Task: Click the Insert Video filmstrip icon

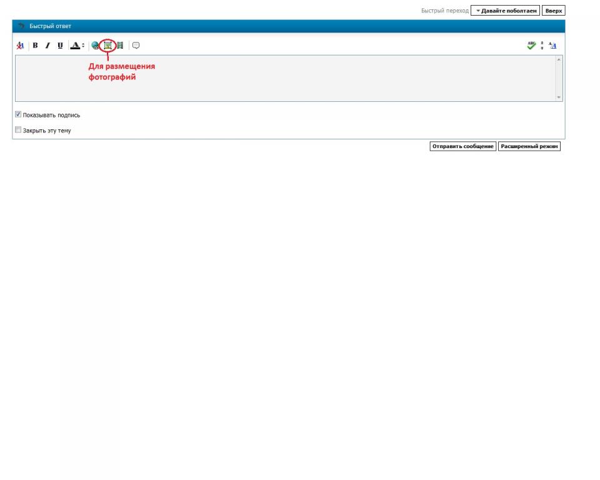Action: pos(119,46)
